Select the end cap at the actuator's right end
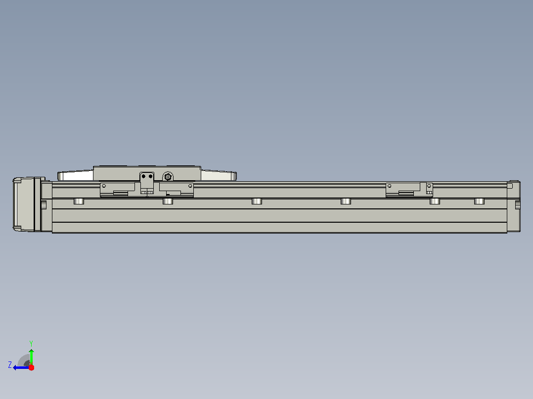This screenshot has width=533, height=399. pos(514,206)
